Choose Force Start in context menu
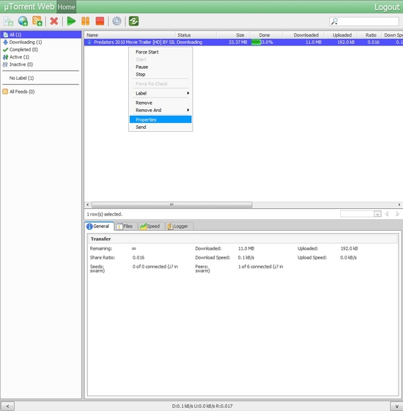 click(160, 52)
